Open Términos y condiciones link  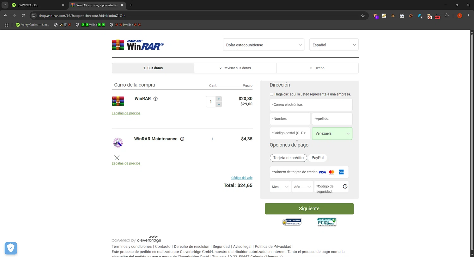(132, 247)
